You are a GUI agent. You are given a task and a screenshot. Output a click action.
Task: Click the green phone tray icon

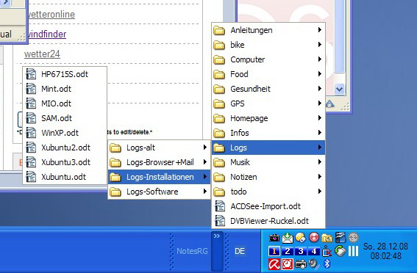pos(340,251)
